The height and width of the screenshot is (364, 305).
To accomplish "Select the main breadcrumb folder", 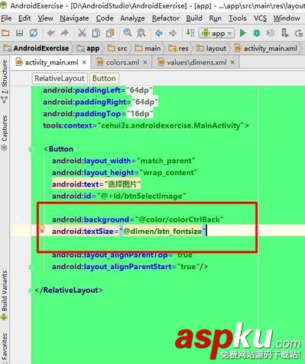I will coord(148,48).
